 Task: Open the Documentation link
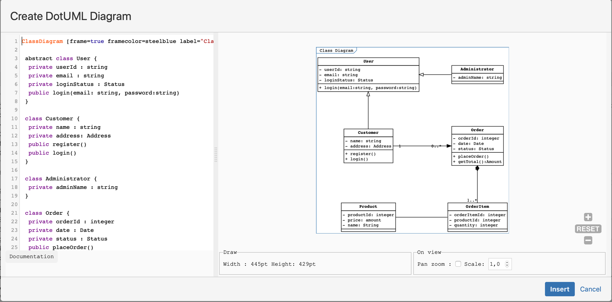(32, 257)
